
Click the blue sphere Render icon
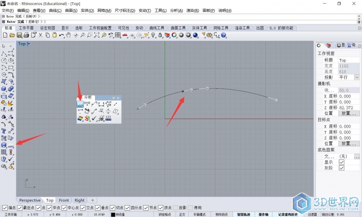coord(195,35)
